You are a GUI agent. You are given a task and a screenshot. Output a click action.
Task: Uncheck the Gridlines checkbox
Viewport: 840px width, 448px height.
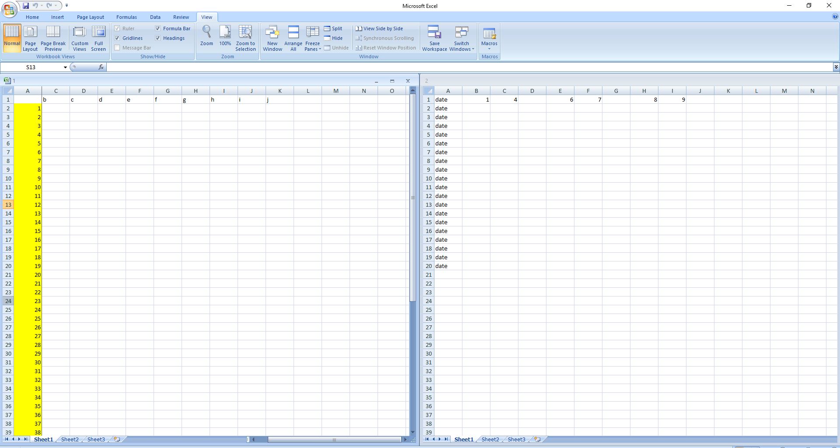pyautogui.click(x=117, y=38)
